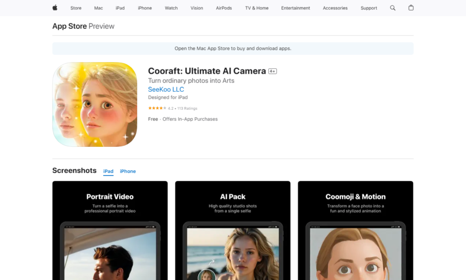Click 'Turn ordinary photos into Arts' subtitle
This screenshot has width=466, height=280.
(191, 81)
